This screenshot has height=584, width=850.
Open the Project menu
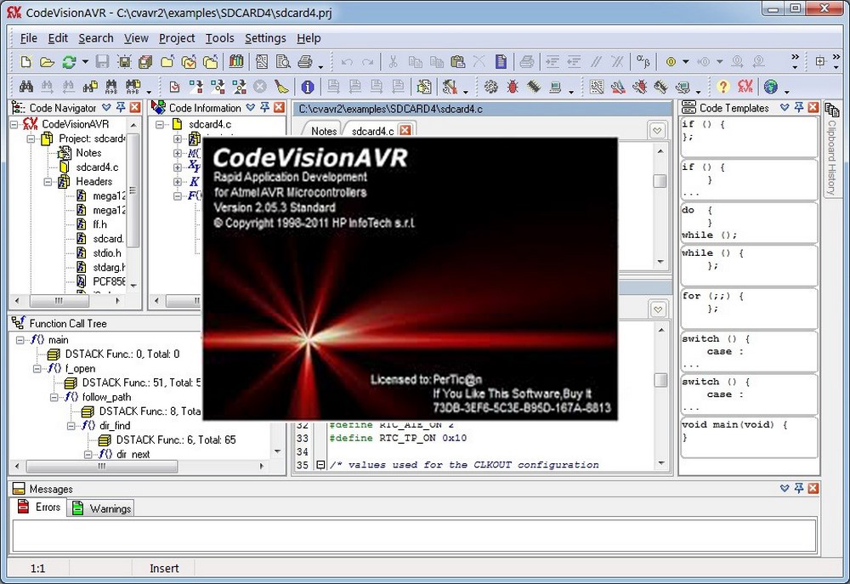177,38
